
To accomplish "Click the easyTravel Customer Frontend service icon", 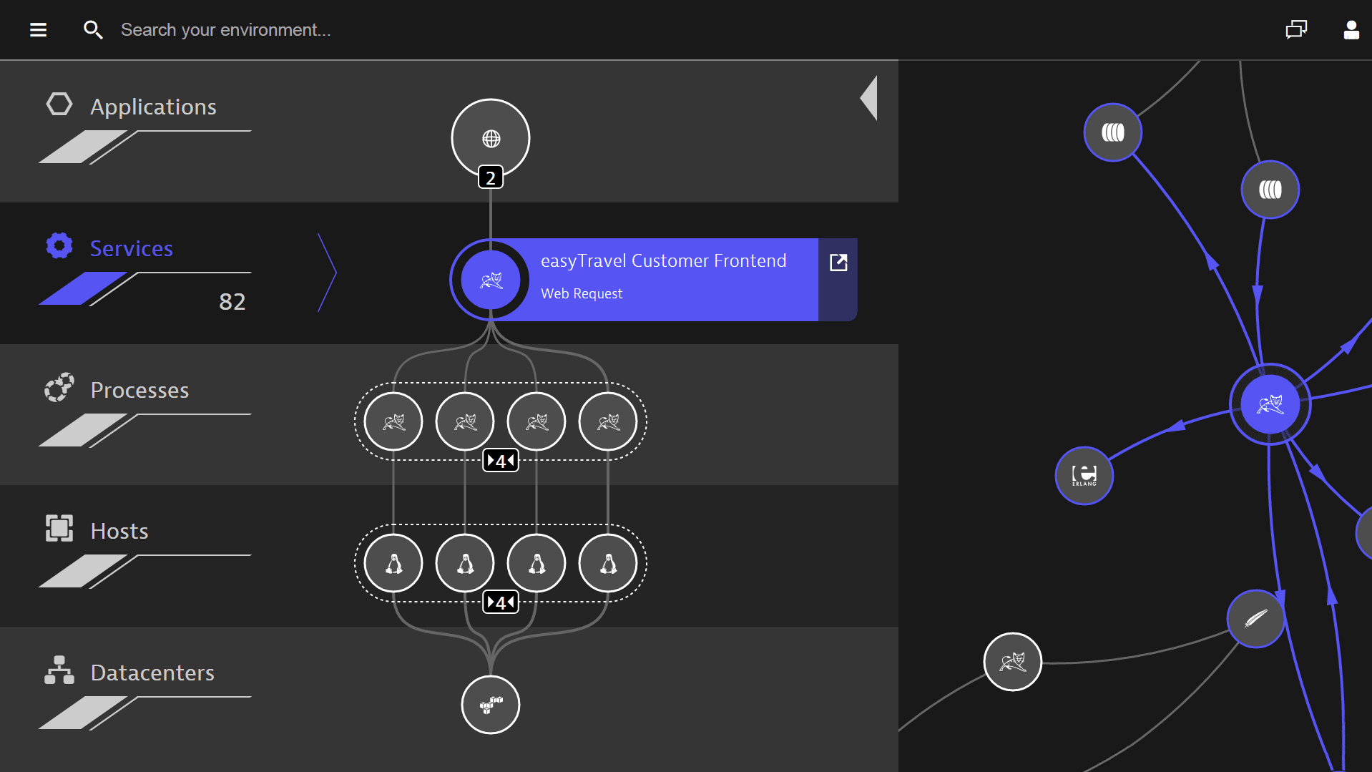I will [489, 280].
